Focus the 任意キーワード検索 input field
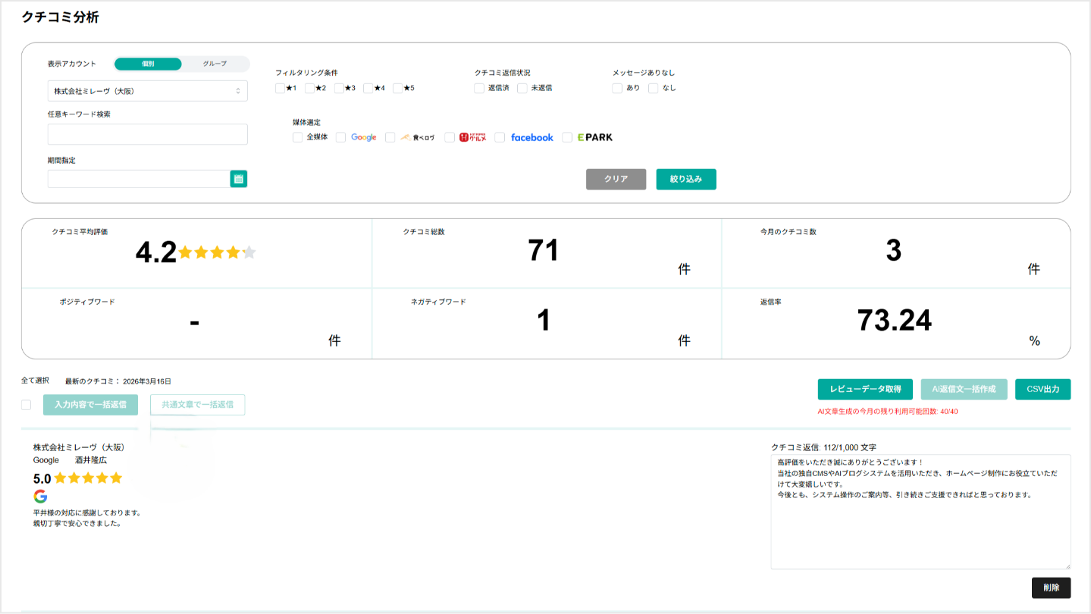The width and height of the screenshot is (1091, 614). click(148, 134)
